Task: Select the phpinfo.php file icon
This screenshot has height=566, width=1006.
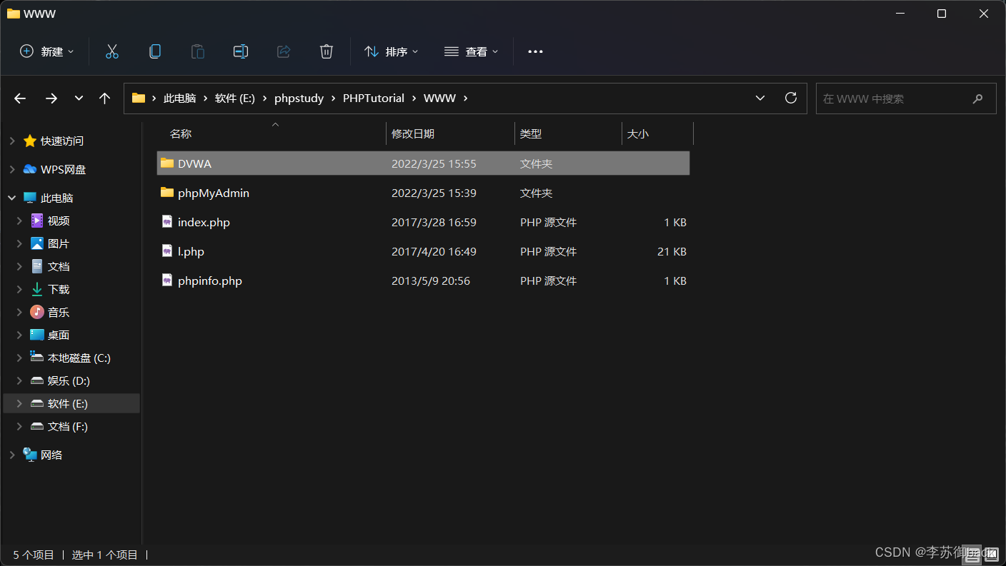Action: point(167,281)
